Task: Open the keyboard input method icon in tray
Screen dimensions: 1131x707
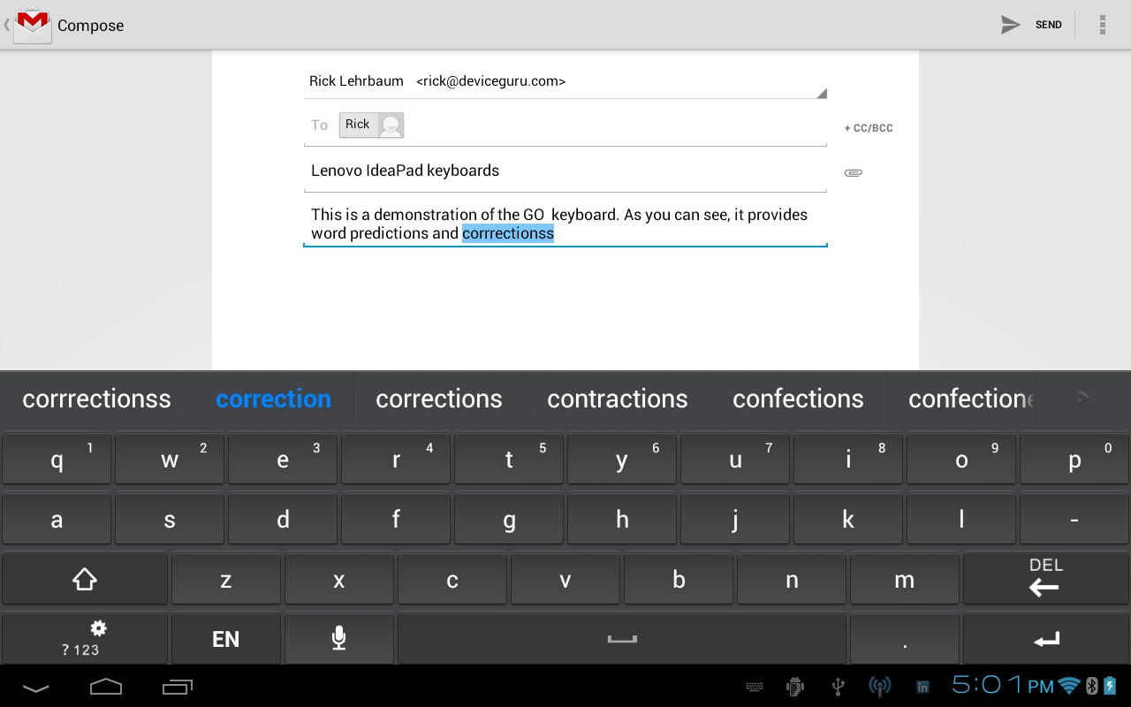Action: [x=755, y=687]
